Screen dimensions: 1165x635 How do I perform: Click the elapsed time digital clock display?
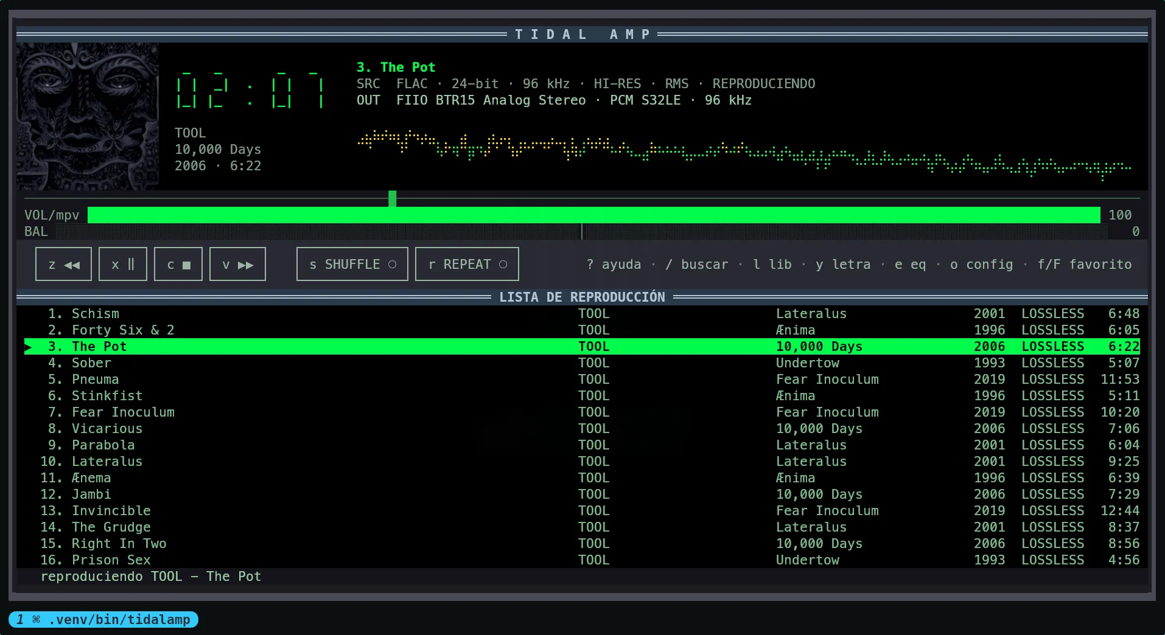(x=250, y=90)
